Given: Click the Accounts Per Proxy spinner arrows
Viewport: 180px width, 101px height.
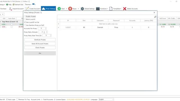Looking at the screenshot, I should point(46,28).
